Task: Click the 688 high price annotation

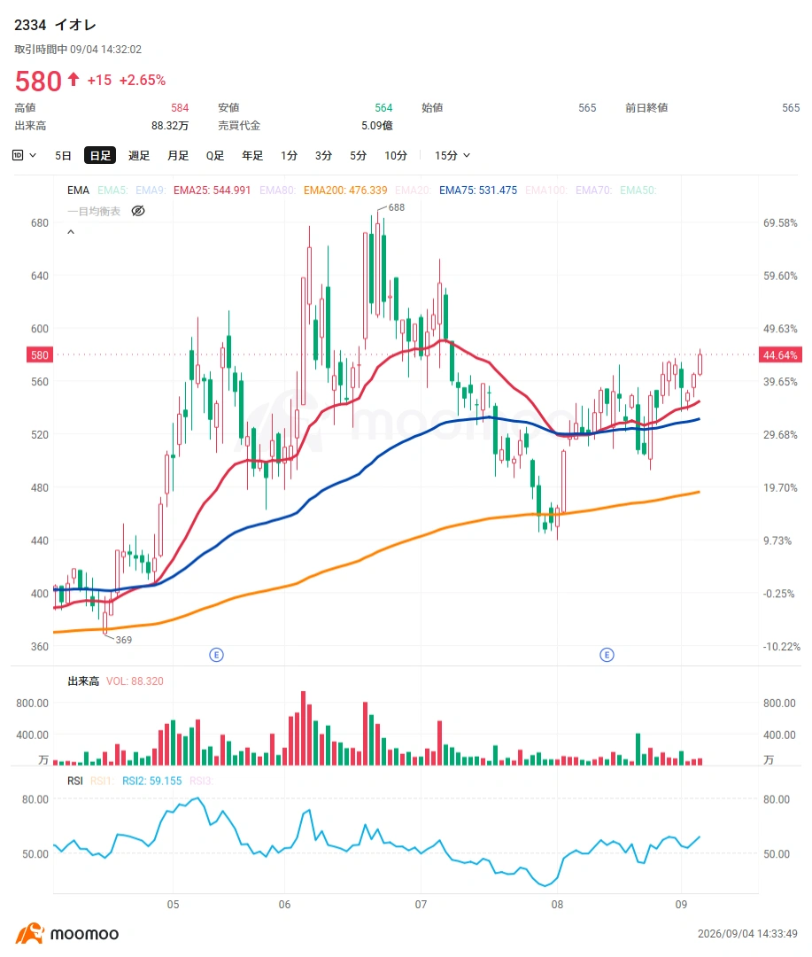Action: (397, 207)
